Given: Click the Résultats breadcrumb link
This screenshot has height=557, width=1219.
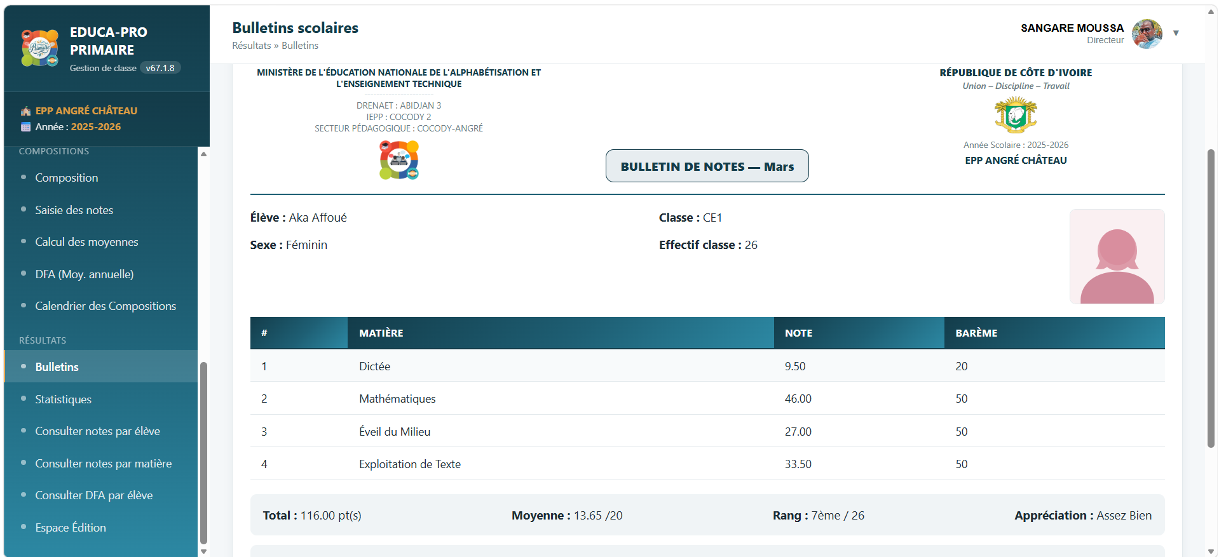Looking at the screenshot, I should coord(252,46).
